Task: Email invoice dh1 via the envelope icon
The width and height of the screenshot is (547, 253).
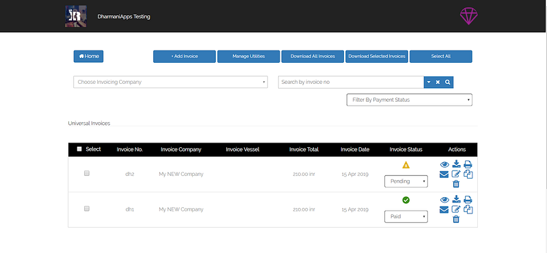Action: coord(444,210)
